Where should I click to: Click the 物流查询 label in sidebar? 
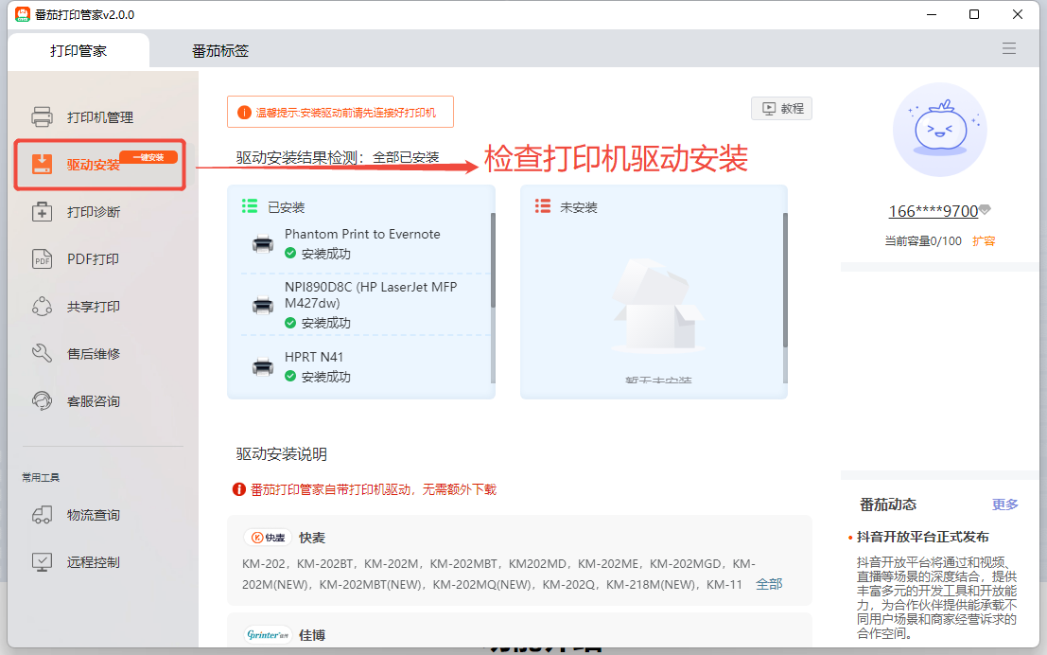pos(94,515)
